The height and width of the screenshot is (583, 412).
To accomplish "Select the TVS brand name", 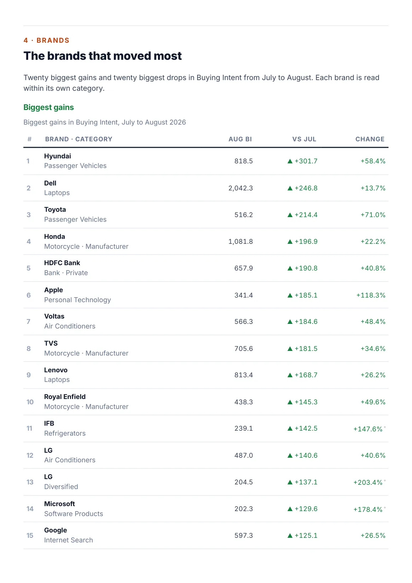I will click(x=51, y=343).
